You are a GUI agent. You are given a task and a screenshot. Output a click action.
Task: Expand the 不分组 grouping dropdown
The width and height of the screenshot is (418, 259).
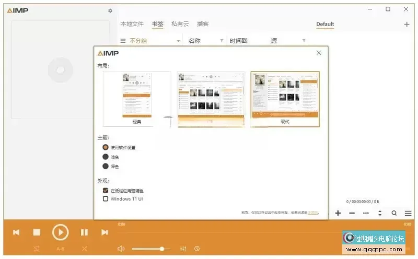click(x=178, y=41)
